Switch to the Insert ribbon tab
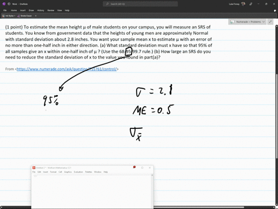Screen dimensions: 278x209 (23, 10)
